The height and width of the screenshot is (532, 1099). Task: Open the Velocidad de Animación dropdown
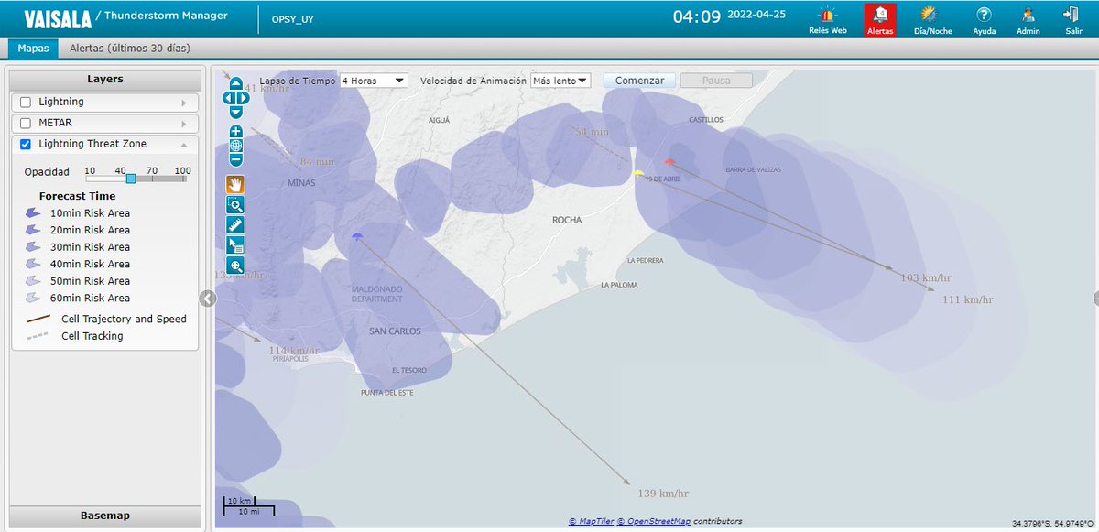(x=560, y=81)
